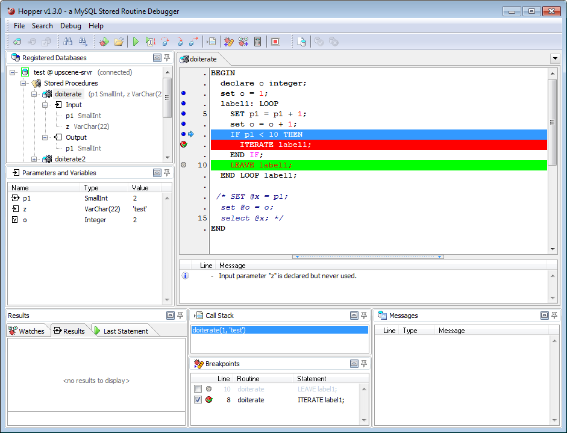Click the open folder toolbar icon
Viewport: 567px width, 433px height.
(119, 42)
